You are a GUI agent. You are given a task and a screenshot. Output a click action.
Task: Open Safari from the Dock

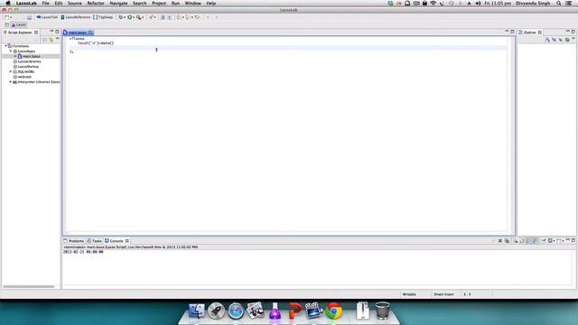[x=236, y=311]
